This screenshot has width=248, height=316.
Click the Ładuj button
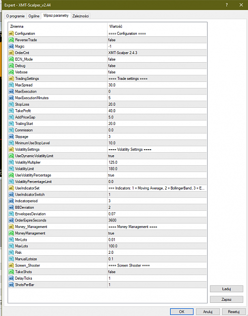226,289
